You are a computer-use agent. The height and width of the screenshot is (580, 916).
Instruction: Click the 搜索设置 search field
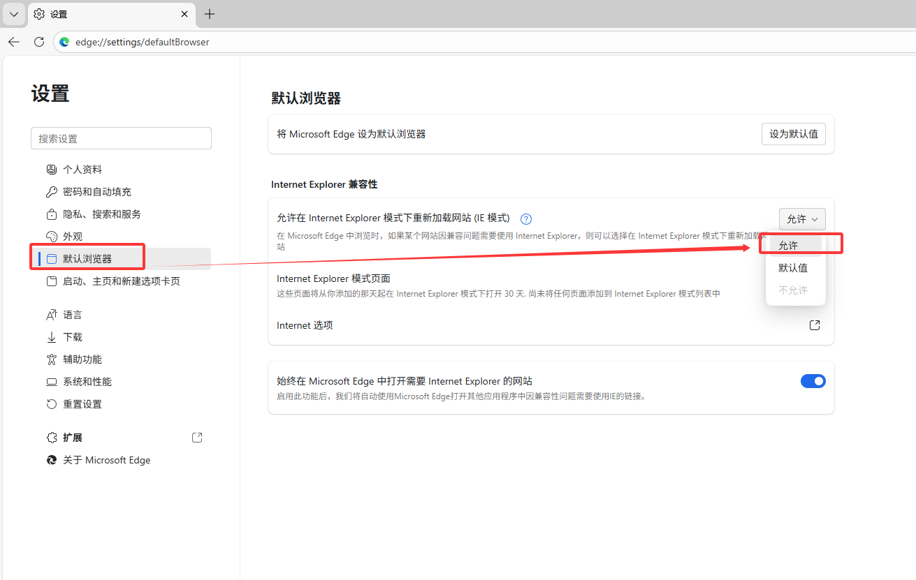(x=121, y=138)
